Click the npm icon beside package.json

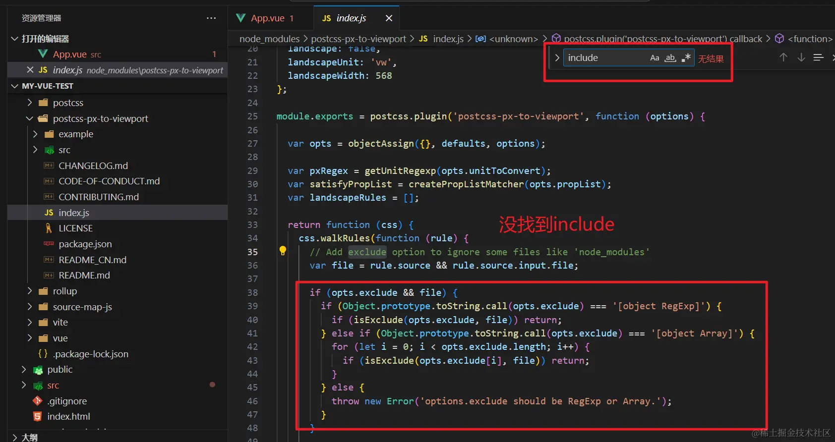pos(49,244)
